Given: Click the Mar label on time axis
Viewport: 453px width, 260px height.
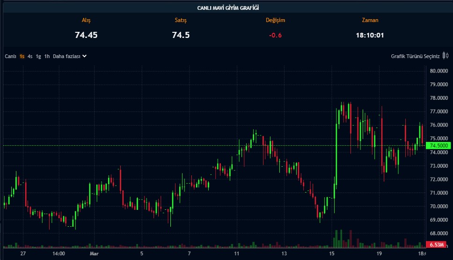Looking at the screenshot, I should click(94, 254).
